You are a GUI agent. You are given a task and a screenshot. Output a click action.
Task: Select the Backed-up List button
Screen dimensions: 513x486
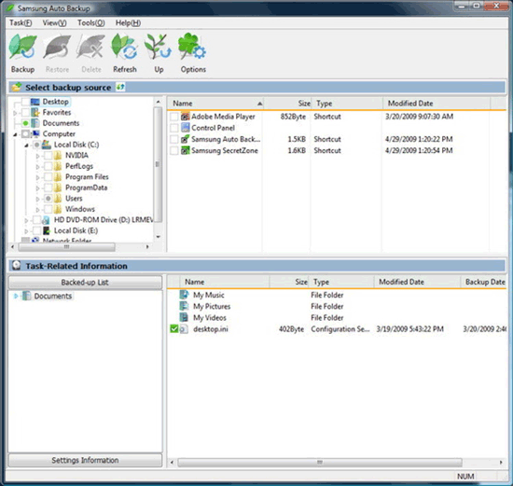(85, 282)
